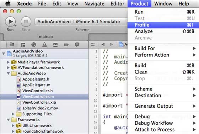Viewport: 199px width, 134px height.
Task: Click the MediaPlayer.framework toolbox icon
Action: tap(14, 62)
